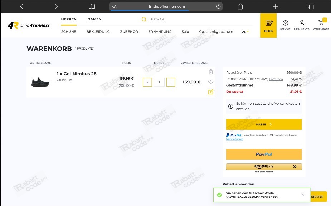The width and height of the screenshot is (331, 206).
Task: Tap the share icon in the browser toolbar
Action: pos(240,6)
